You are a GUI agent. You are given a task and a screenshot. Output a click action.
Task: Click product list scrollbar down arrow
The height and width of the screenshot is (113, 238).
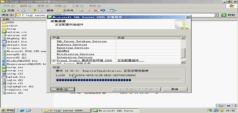click(183, 62)
